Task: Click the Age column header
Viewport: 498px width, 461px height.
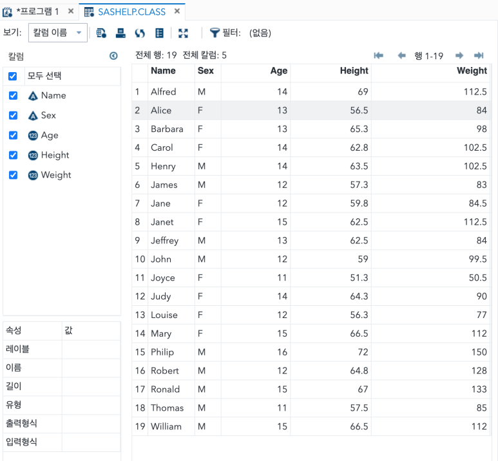Action: pyautogui.click(x=256, y=70)
